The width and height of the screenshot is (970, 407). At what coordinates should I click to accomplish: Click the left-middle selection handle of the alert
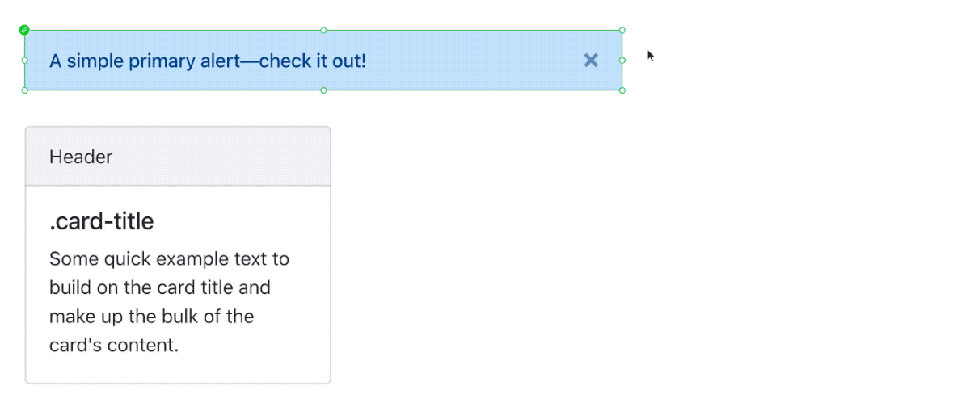pos(24,61)
